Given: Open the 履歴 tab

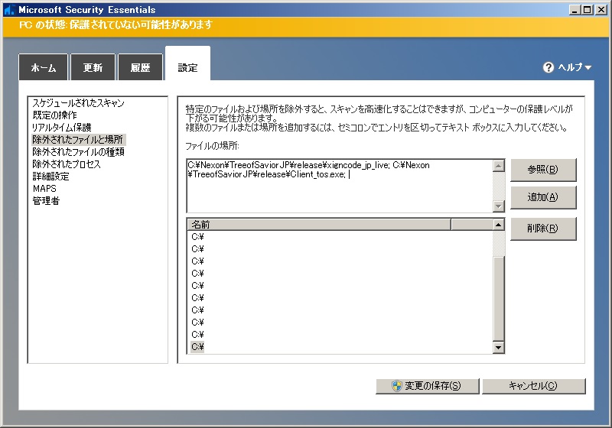Looking at the screenshot, I should click(140, 67).
